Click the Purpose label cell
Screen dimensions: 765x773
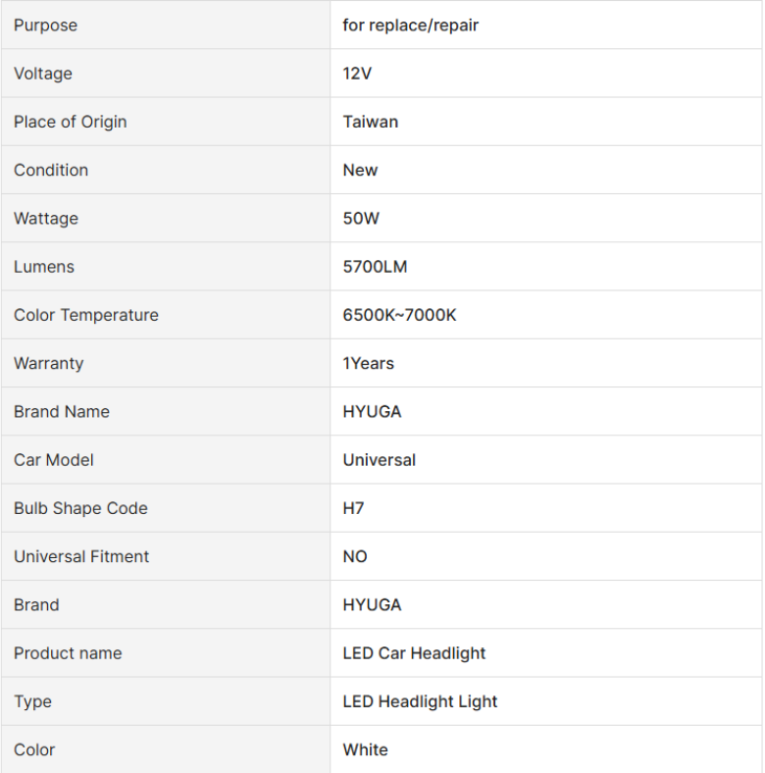click(166, 25)
